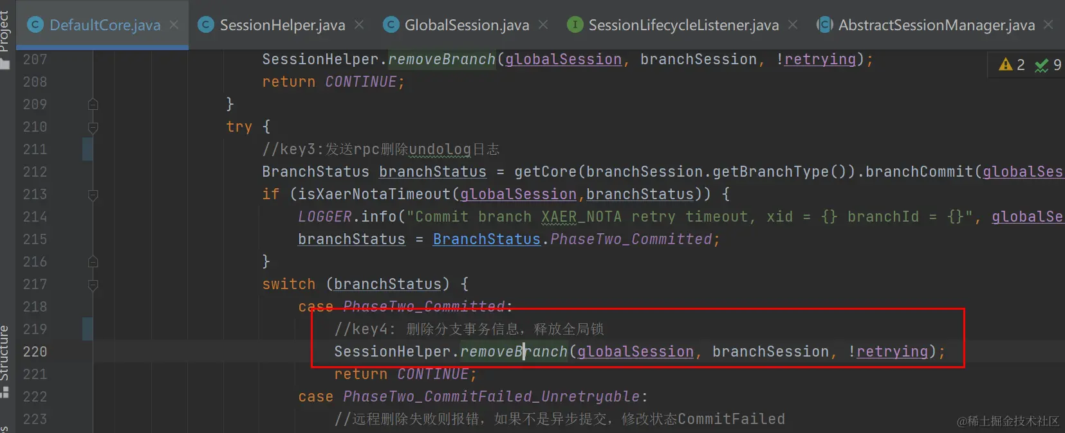Click the return CONTINUE statement on line 208
The image size is (1065, 433).
(333, 82)
